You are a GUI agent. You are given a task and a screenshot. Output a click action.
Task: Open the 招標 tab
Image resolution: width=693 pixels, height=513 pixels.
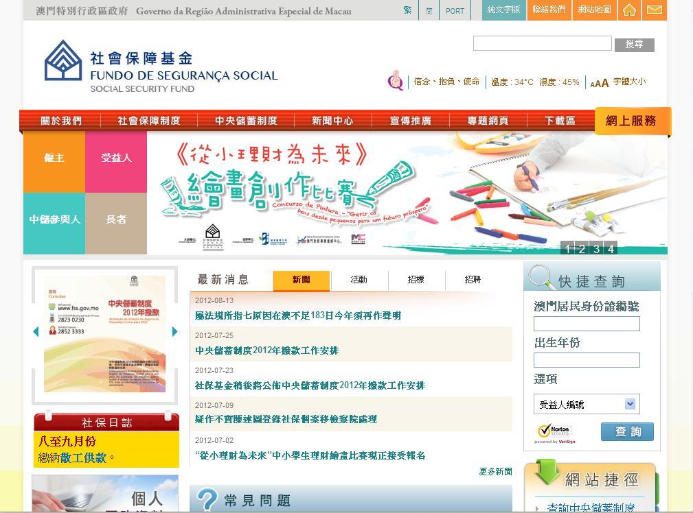[416, 280]
